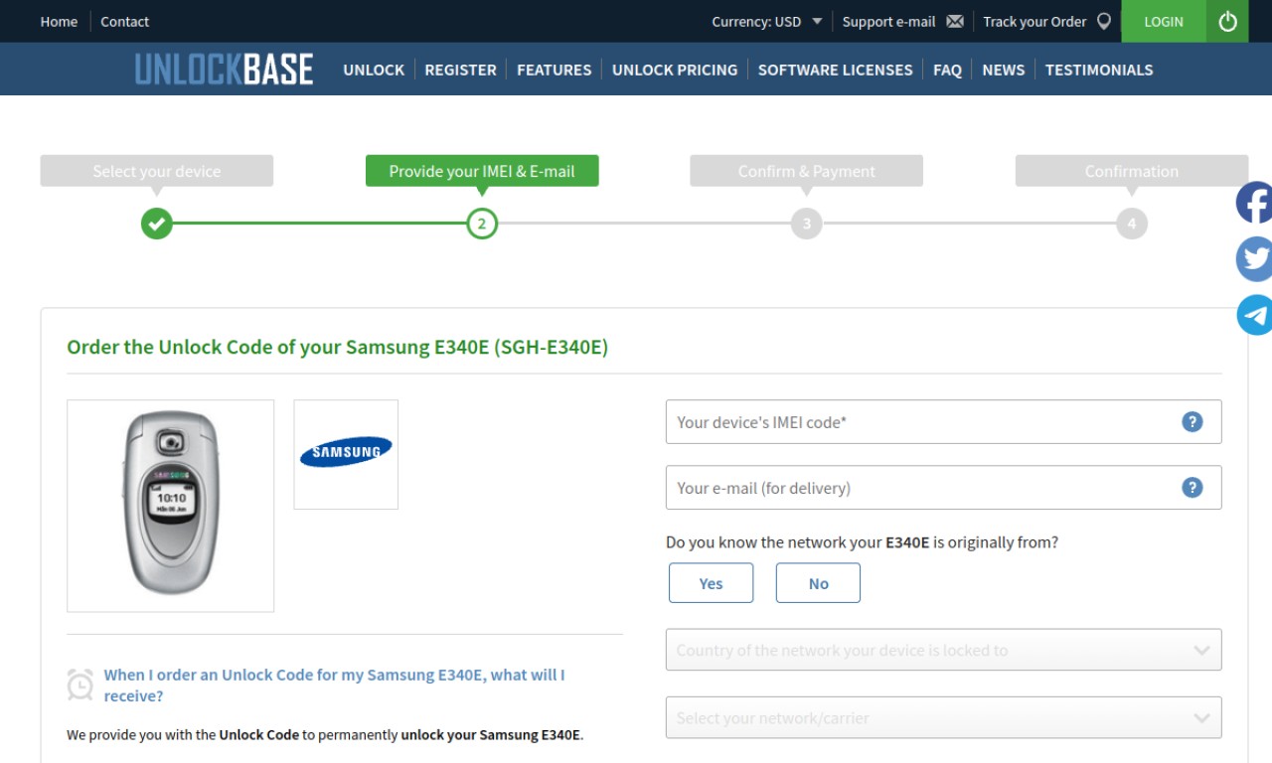Open the Twitter share icon
1272x763 pixels.
tap(1254, 259)
